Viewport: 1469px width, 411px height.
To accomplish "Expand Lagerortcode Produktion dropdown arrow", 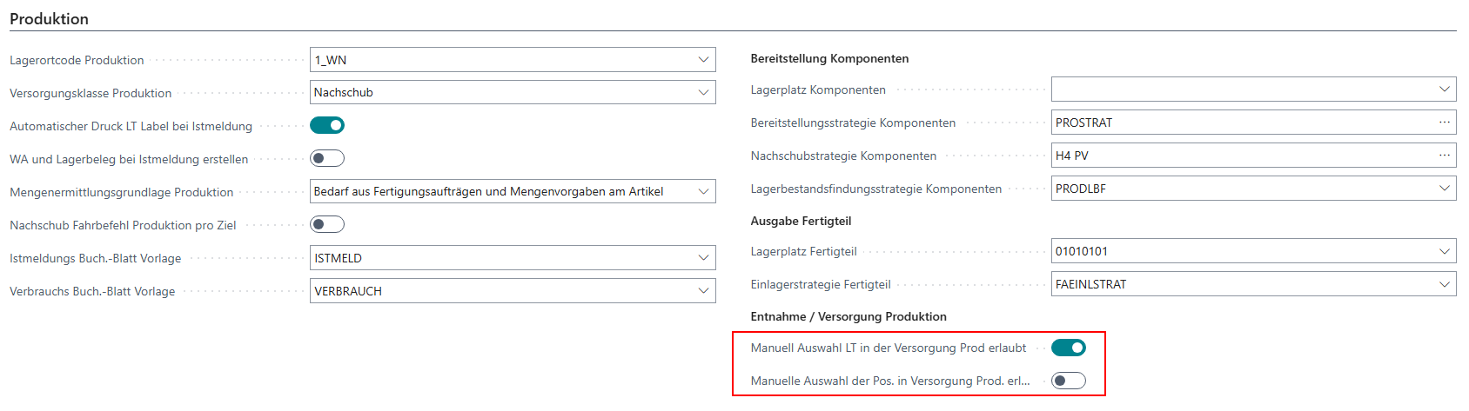I will (x=703, y=60).
